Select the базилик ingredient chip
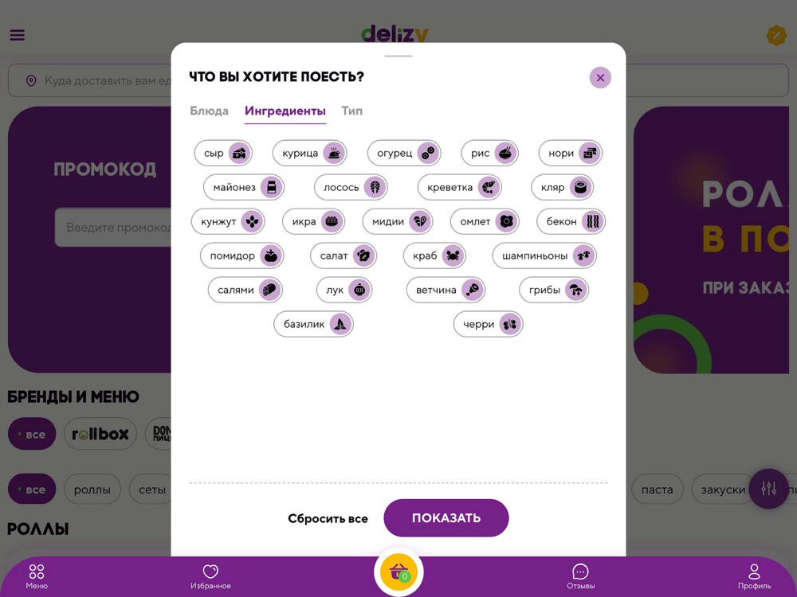Screen dimensions: 797x597 coord(313,324)
